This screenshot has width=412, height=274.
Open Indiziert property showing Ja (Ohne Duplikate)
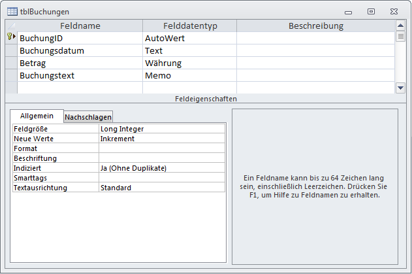161,168
